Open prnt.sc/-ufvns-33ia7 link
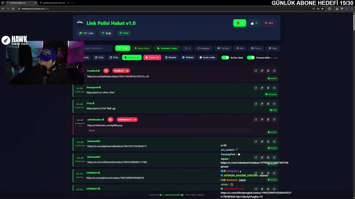This screenshot has width=355, height=199. (x=100, y=92)
